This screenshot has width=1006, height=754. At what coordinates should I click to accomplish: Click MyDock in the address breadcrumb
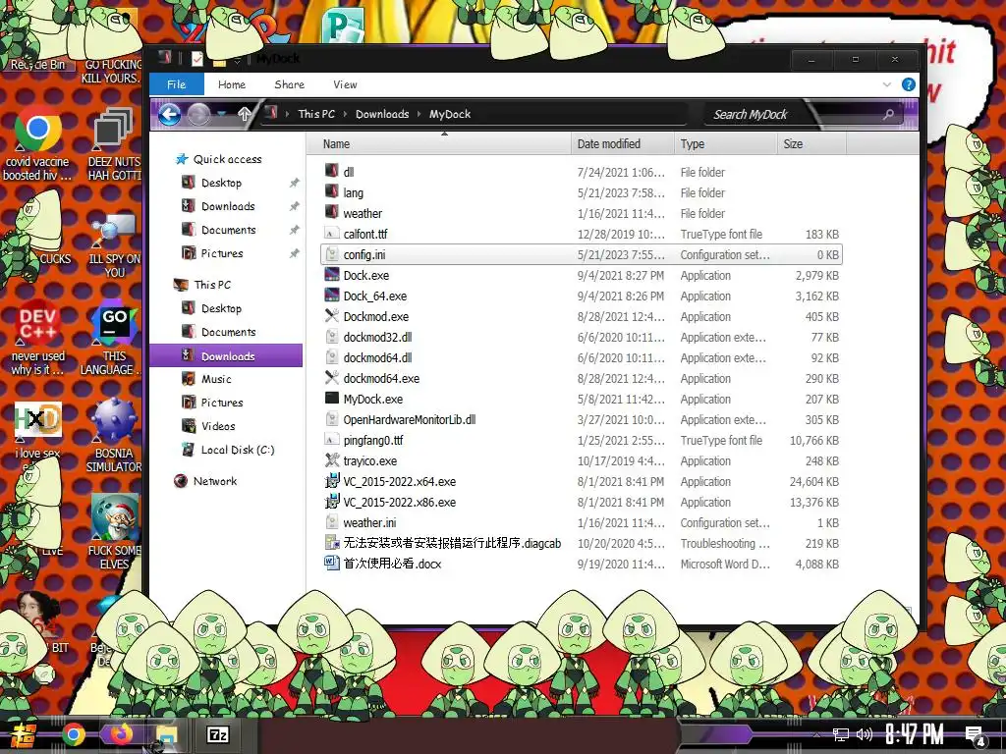point(450,114)
